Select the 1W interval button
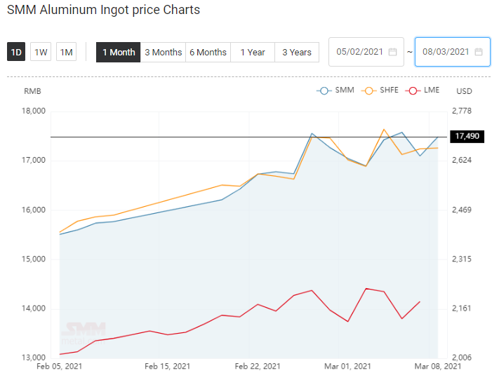Image resolution: width=499 pixels, height=373 pixels. click(41, 52)
